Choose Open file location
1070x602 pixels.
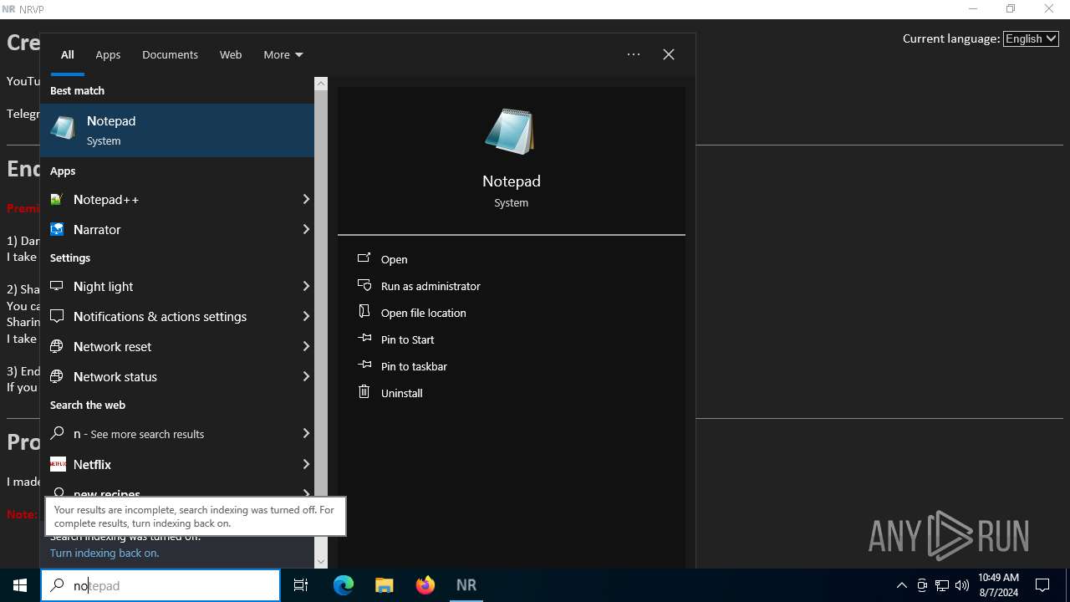[x=423, y=313]
